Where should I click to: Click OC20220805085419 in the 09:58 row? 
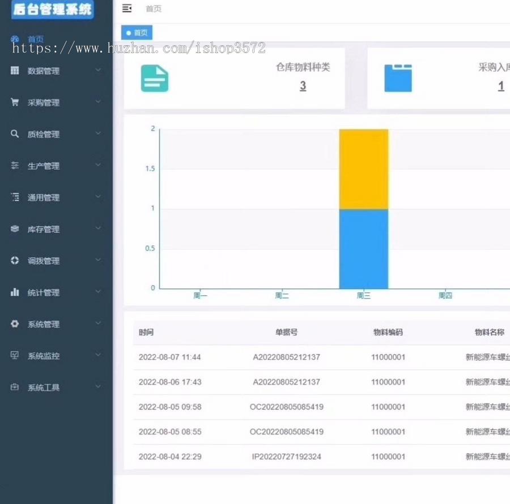click(287, 407)
